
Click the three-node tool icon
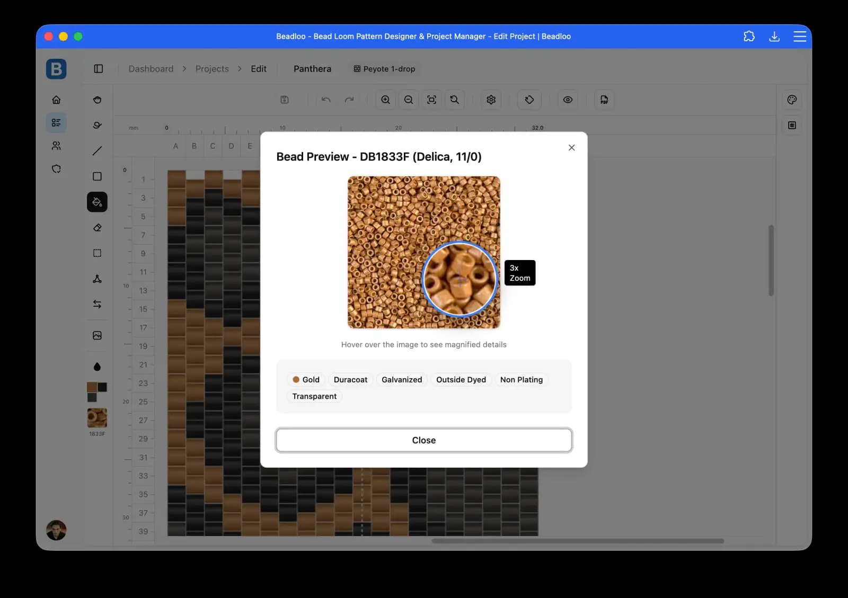click(x=97, y=279)
